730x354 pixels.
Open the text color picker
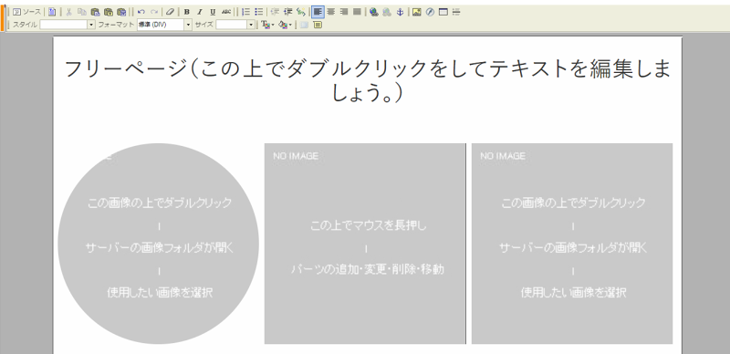click(266, 25)
